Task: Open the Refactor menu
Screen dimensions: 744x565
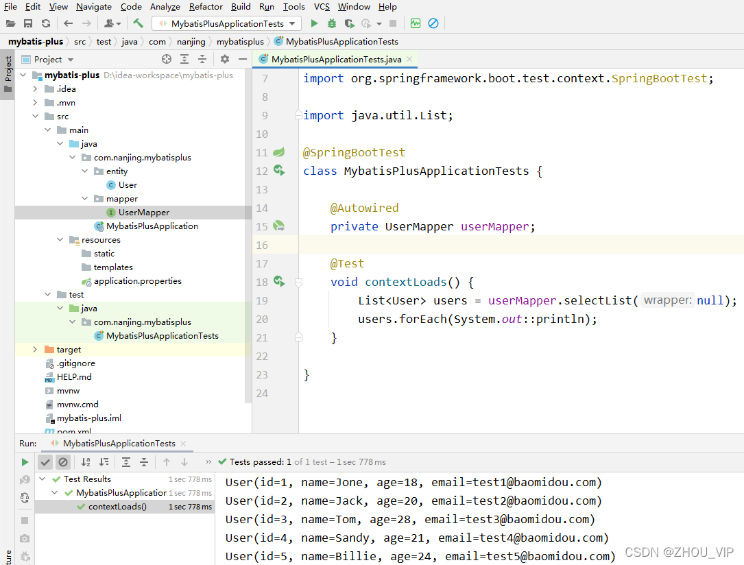Action: 206,7
